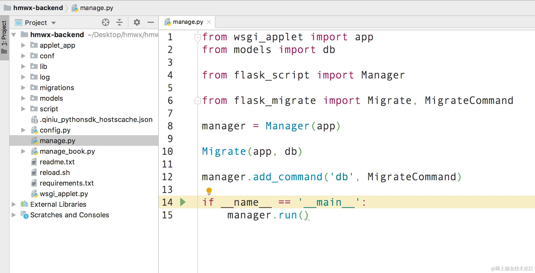Click the conf folder icon

click(34, 56)
